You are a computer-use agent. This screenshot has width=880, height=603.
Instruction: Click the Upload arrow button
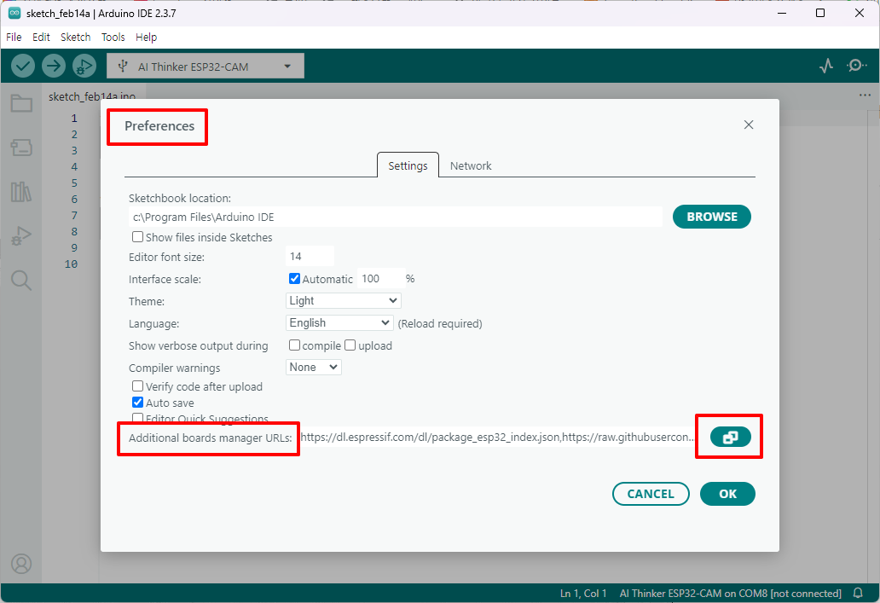pyautogui.click(x=54, y=67)
